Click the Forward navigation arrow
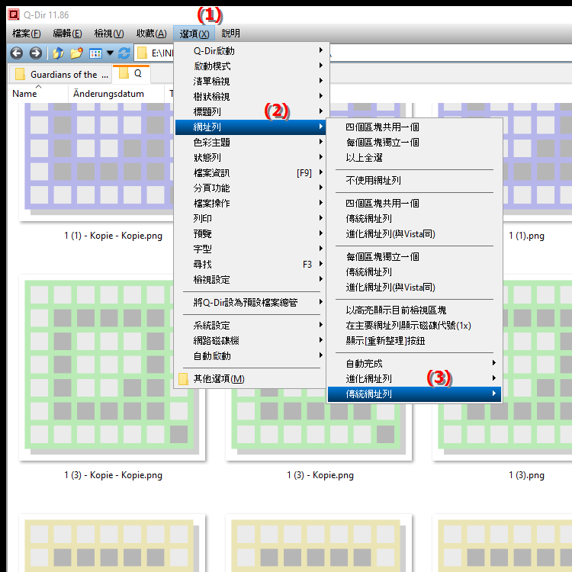The height and width of the screenshot is (572, 572). click(35, 53)
